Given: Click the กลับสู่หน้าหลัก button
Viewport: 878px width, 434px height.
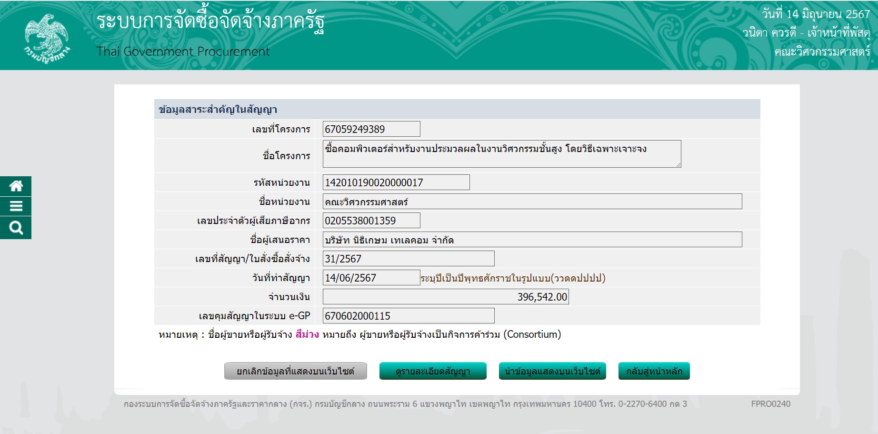Looking at the screenshot, I should (x=654, y=371).
